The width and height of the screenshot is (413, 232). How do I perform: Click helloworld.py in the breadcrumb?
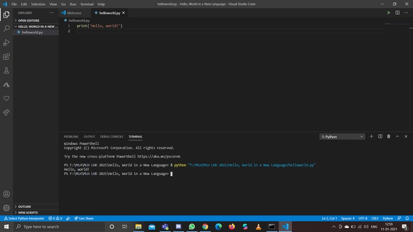click(x=79, y=20)
